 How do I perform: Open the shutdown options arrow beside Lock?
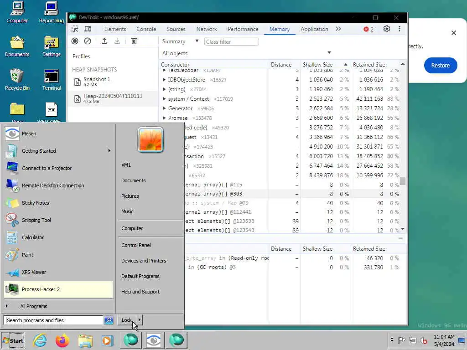click(140, 320)
